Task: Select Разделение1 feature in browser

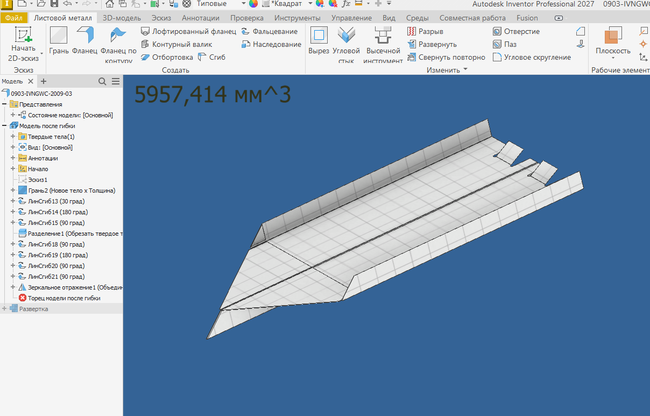Action: pyautogui.click(x=70, y=234)
